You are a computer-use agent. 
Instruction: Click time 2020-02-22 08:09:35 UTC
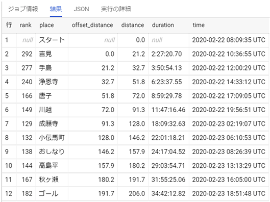click(x=229, y=40)
